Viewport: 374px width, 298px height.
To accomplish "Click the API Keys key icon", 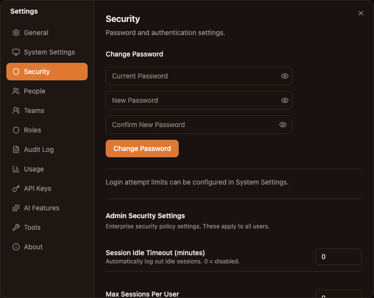I will point(16,188).
